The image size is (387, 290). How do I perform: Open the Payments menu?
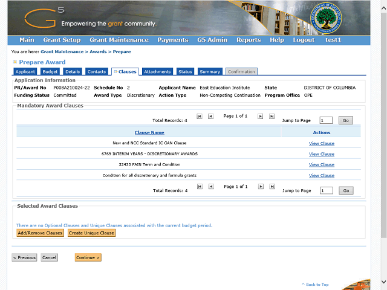tap(172, 40)
